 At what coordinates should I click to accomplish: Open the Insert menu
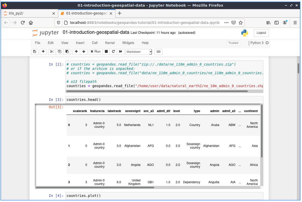(80, 43)
